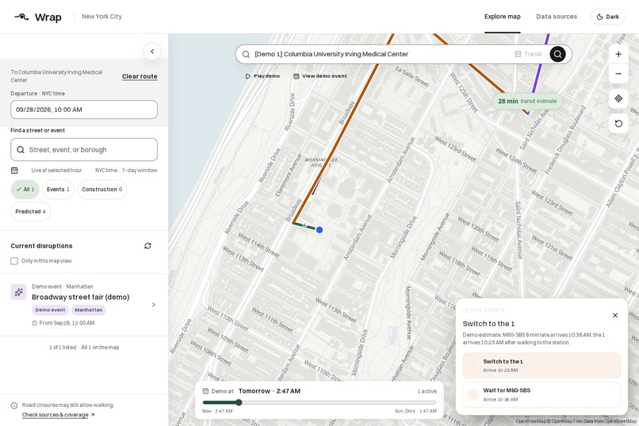Click the Demo event tag

pyautogui.click(x=50, y=310)
